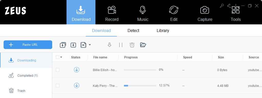Click the open folder icon in toolbar
Screen dimensions: 262x98
point(143,45)
